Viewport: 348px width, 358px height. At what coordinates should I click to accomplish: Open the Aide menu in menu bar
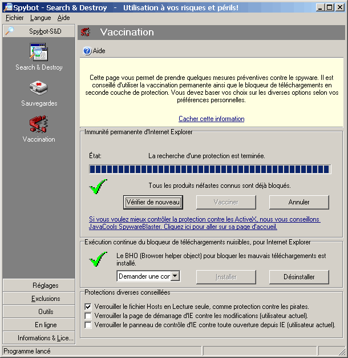tap(64, 18)
